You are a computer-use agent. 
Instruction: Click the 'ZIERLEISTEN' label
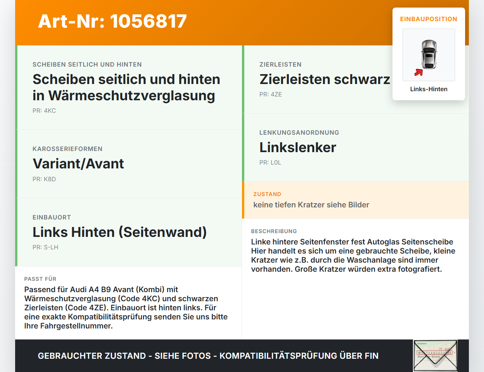click(x=281, y=64)
